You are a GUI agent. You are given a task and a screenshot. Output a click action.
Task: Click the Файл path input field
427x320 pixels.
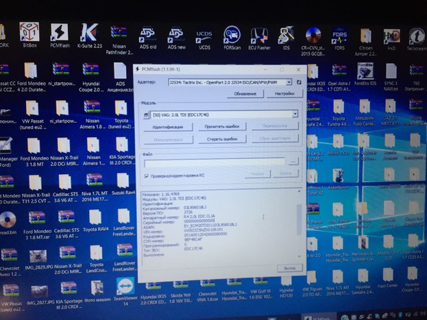coord(215,162)
